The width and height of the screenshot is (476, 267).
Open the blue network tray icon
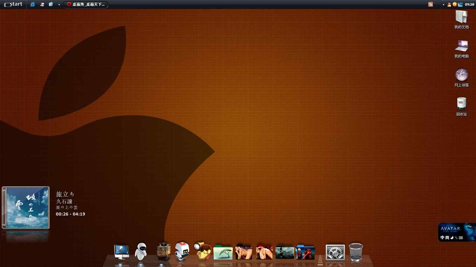pyautogui.click(x=460, y=4)
